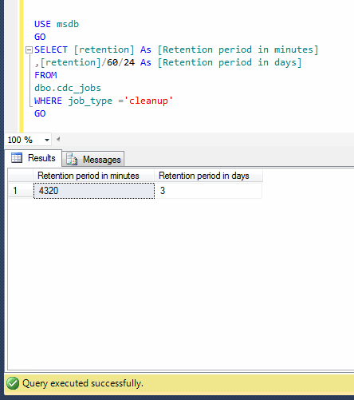
Task: Select the Retention period in days column header
Action: click(x=208, y=176)
